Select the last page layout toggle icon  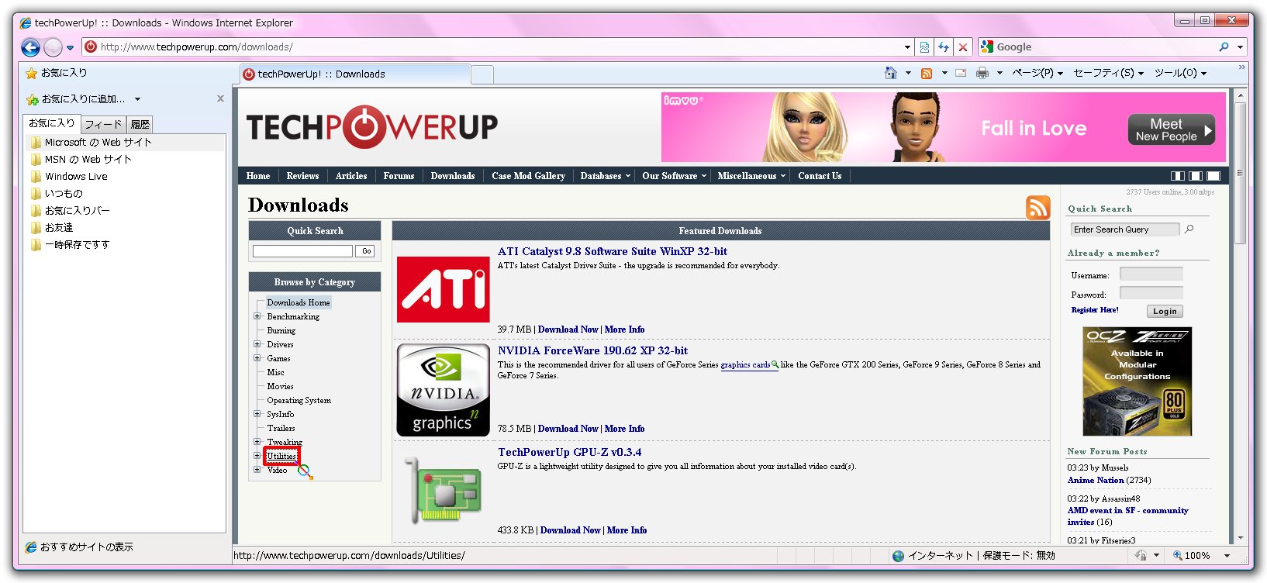tap(1213, 176)
